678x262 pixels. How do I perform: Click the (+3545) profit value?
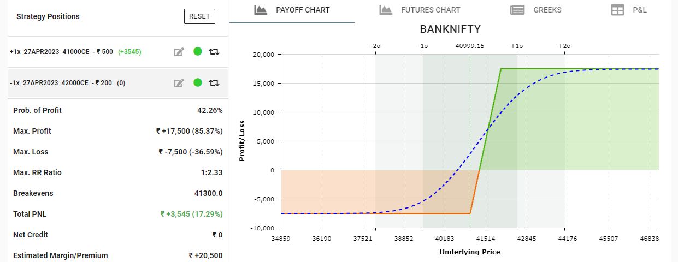[x=129, y=52]
